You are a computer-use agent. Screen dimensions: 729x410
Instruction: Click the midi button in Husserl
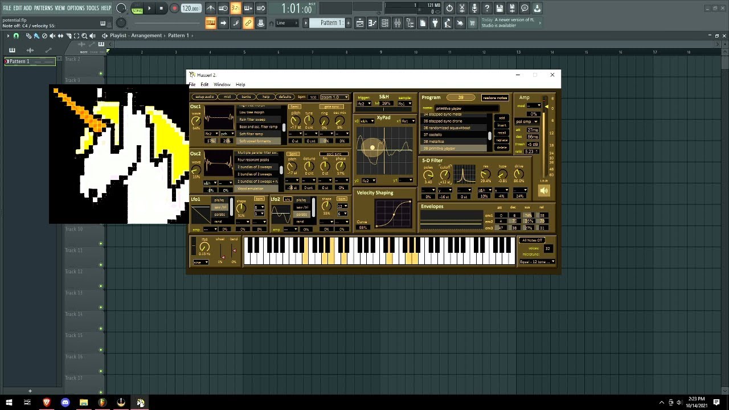click(227, 97)
